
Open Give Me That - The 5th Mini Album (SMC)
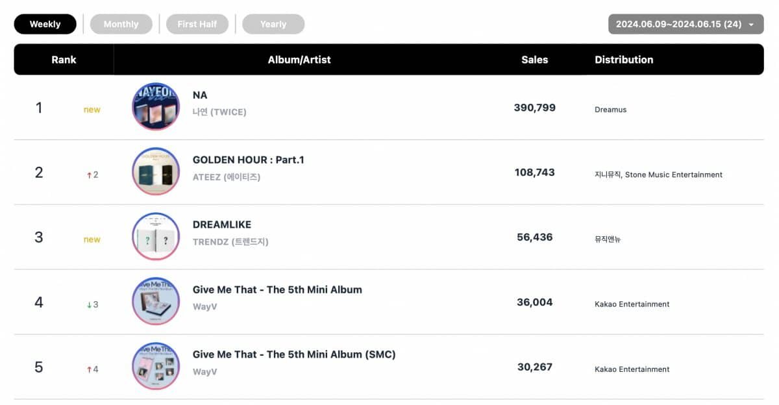pyautogui.click(x=293, y=354)
